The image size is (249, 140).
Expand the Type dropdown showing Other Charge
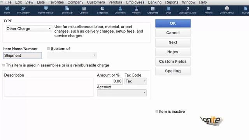point(29,29)
